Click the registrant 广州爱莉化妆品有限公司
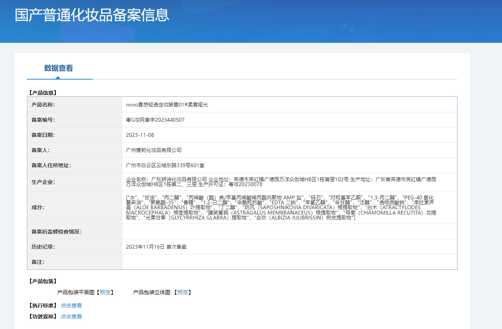The height and width of the screenshot is (329, 502). pos(154,150)
